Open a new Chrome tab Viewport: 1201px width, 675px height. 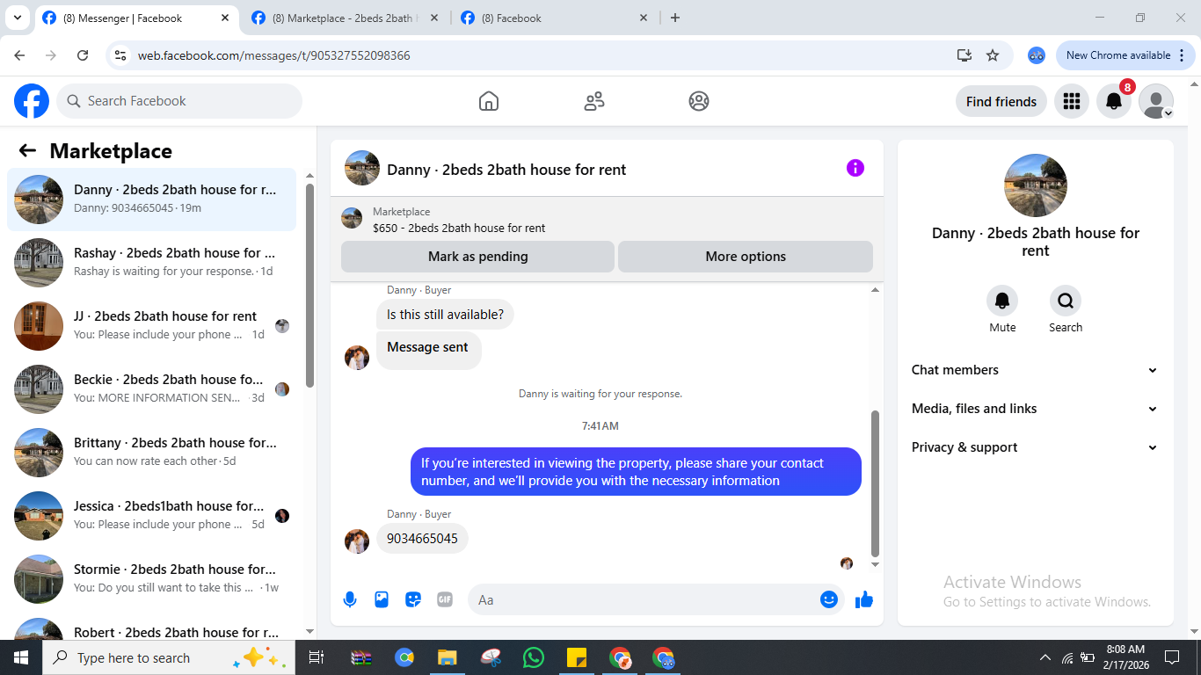675,18
